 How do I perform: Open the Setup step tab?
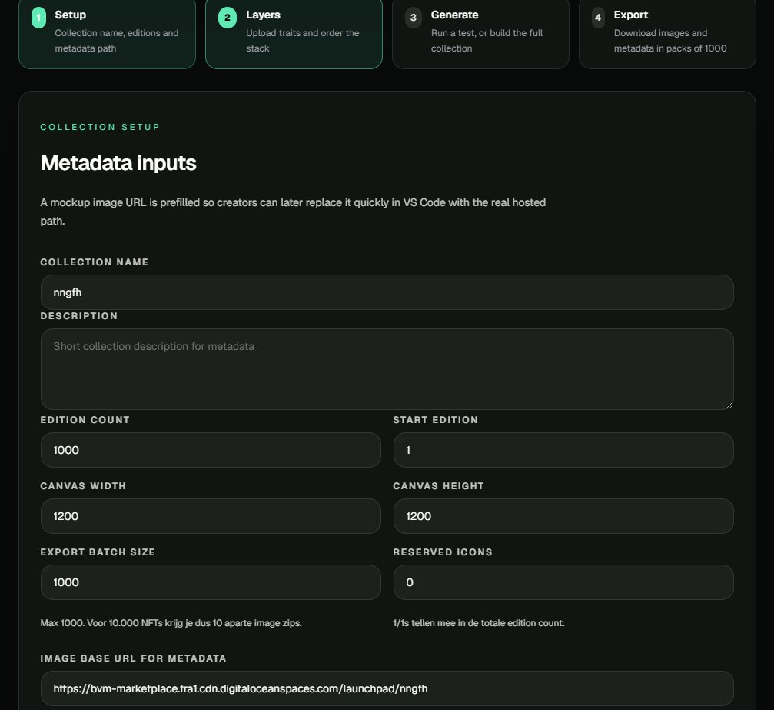[107, 32]
